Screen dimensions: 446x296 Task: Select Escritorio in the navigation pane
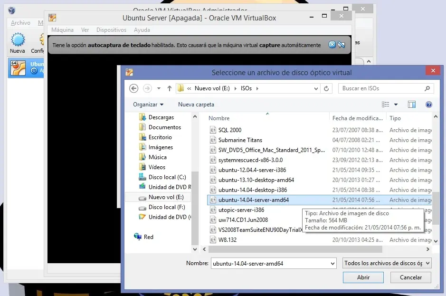tap(160, 137)
